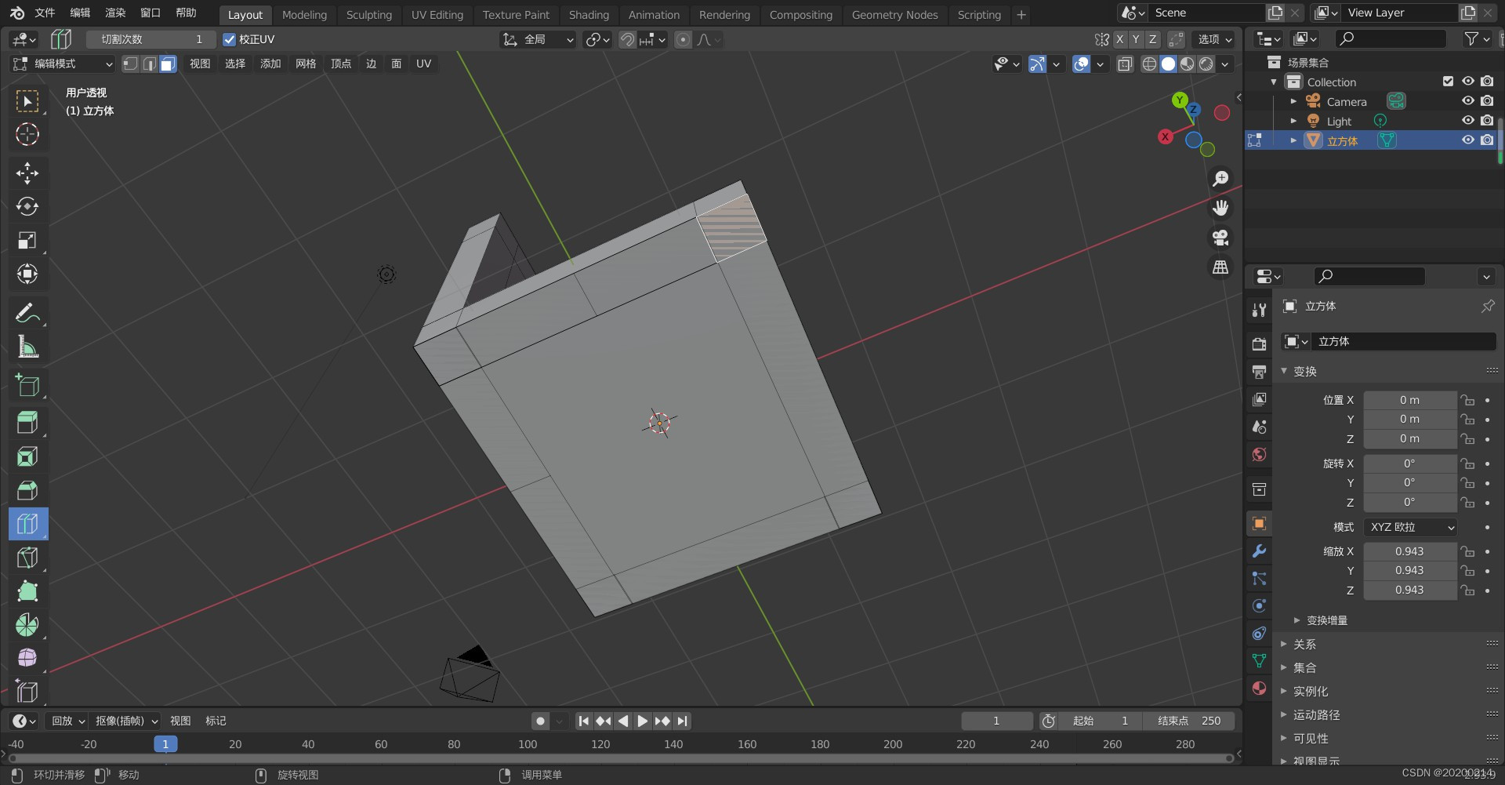Expand the Light tree item

click(x=1293, y=121)
